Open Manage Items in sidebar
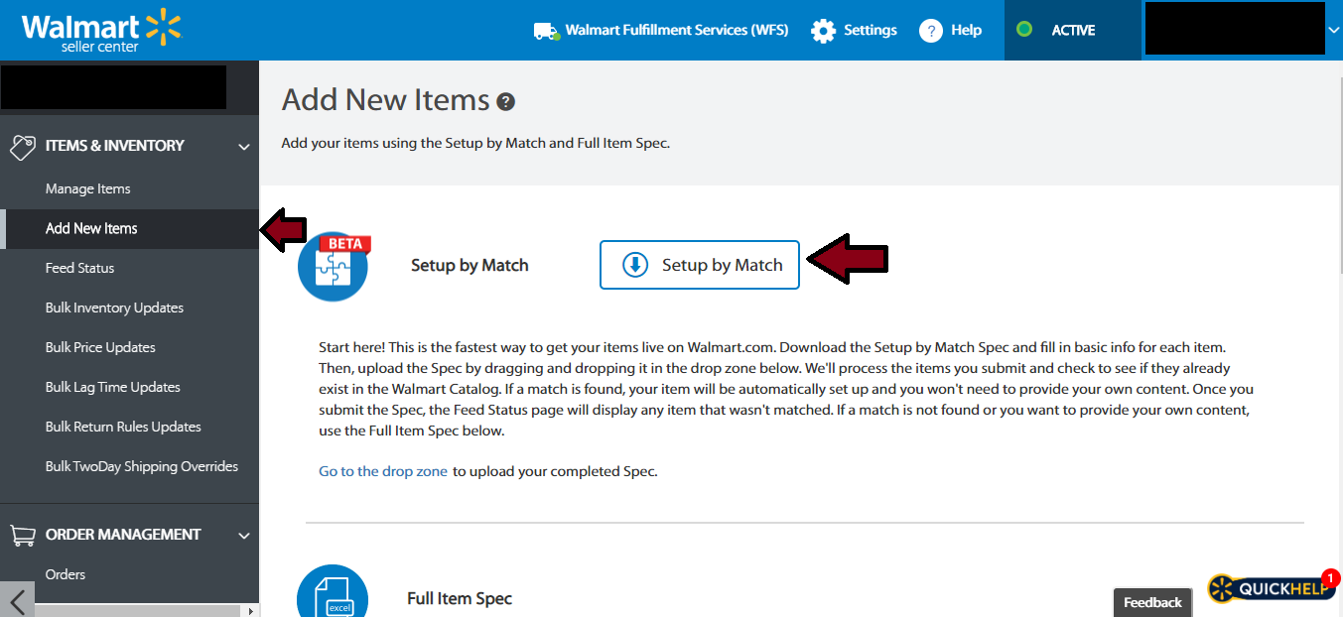 (87, 188)
